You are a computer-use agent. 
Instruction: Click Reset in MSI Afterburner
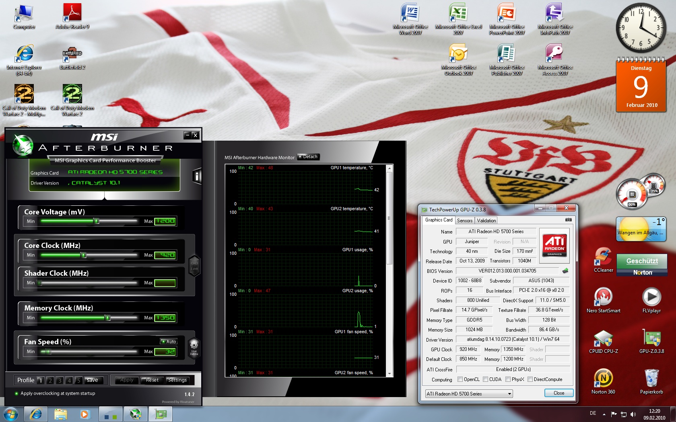coord(152,380)
